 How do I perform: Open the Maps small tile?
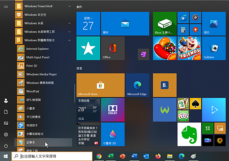(195, 30)
